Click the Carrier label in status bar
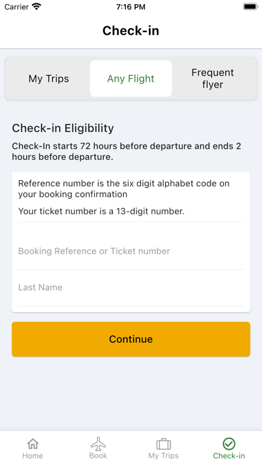The height and width of the screenshot is (466, 262). (17, 7)
